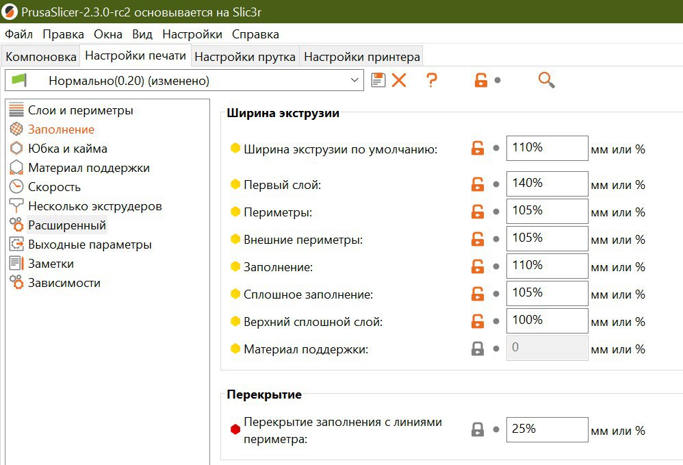Viewport: 683px width, 465px height.
Task: Select "Юбка и кайма" in sidebar
Action: [x=68, y=149]
